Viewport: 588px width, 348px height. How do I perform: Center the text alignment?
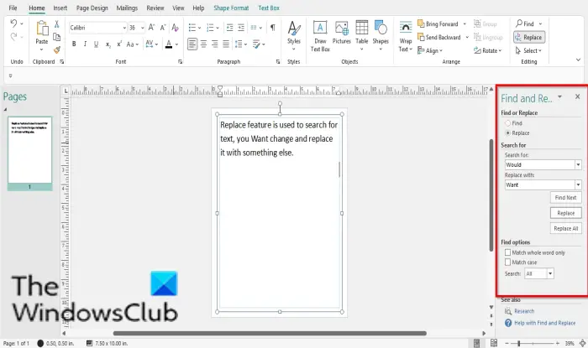pyautogui.click(x=203, y=44)
